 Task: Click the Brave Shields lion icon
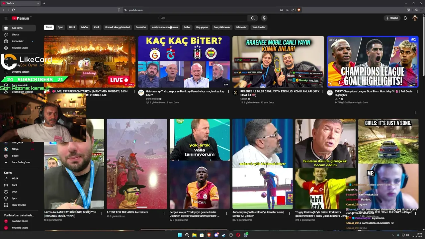299,10
